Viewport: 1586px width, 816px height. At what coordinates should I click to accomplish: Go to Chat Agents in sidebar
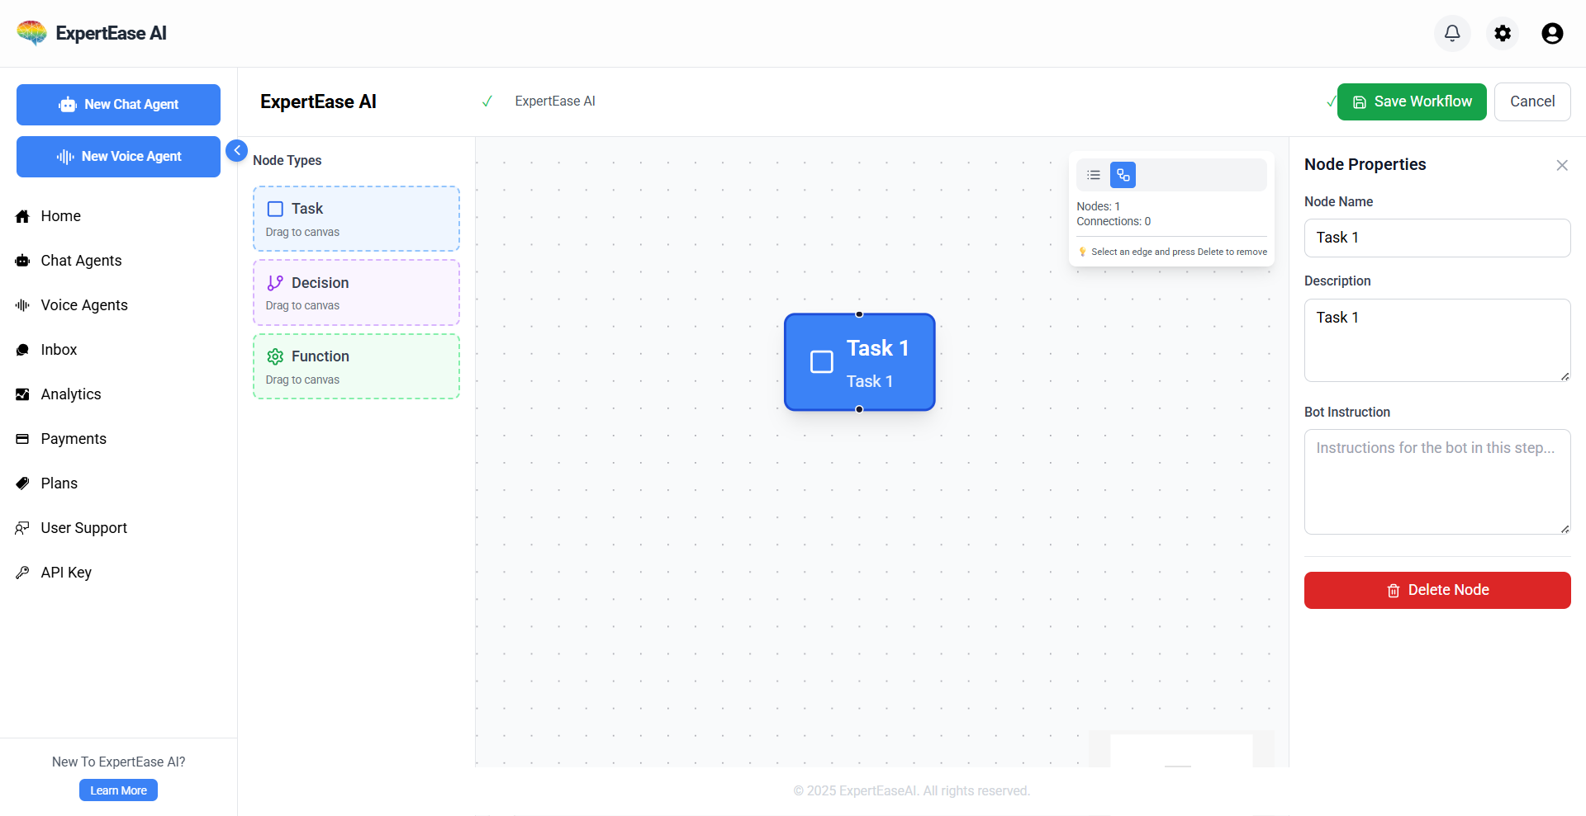(81, 261)
